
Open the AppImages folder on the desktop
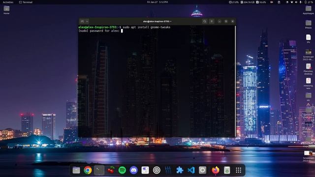[x=308, y=10]
